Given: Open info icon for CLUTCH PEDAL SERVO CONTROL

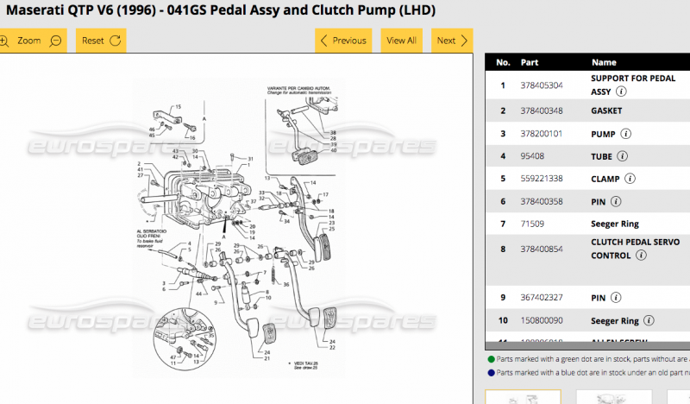Looking at the screenshot, I should point(642,256).
